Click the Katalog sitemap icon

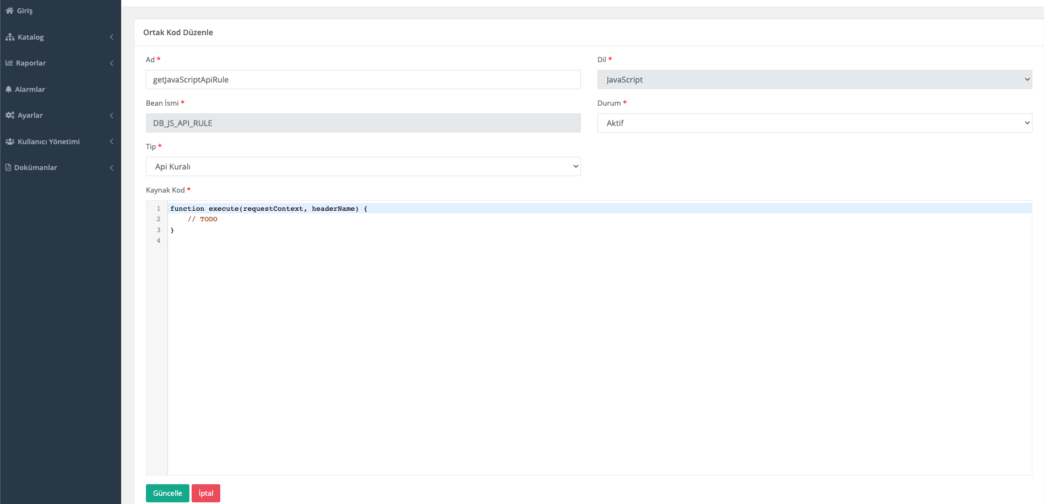[10, 37]
